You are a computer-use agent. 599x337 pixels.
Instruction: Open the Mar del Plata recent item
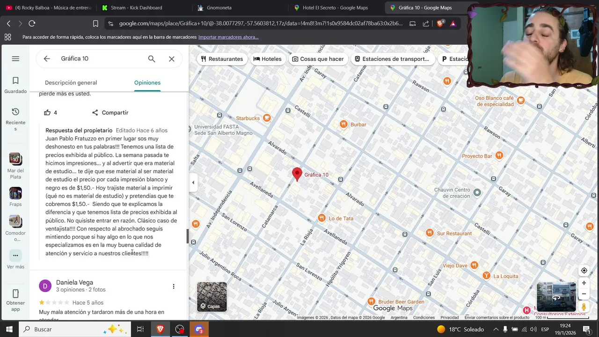(x=15, y=166)
